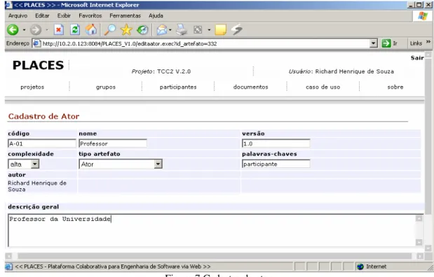Viewport: 434px width, 277px height.
Task: Refresh the page with toolbar icon
Action: [75, 29]
